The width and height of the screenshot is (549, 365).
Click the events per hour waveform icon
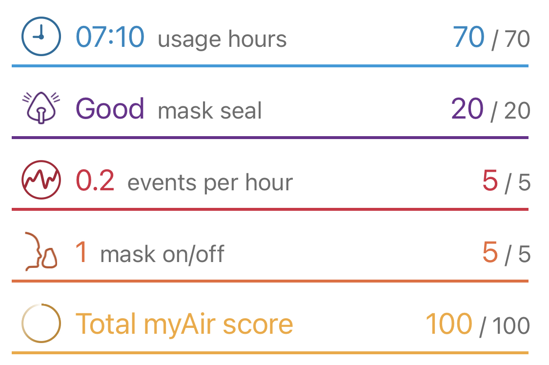coord(41,180)
